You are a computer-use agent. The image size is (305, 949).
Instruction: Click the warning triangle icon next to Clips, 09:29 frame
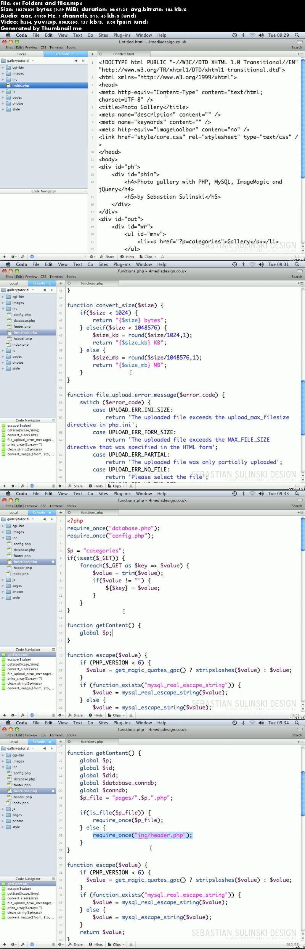[163, 257]
